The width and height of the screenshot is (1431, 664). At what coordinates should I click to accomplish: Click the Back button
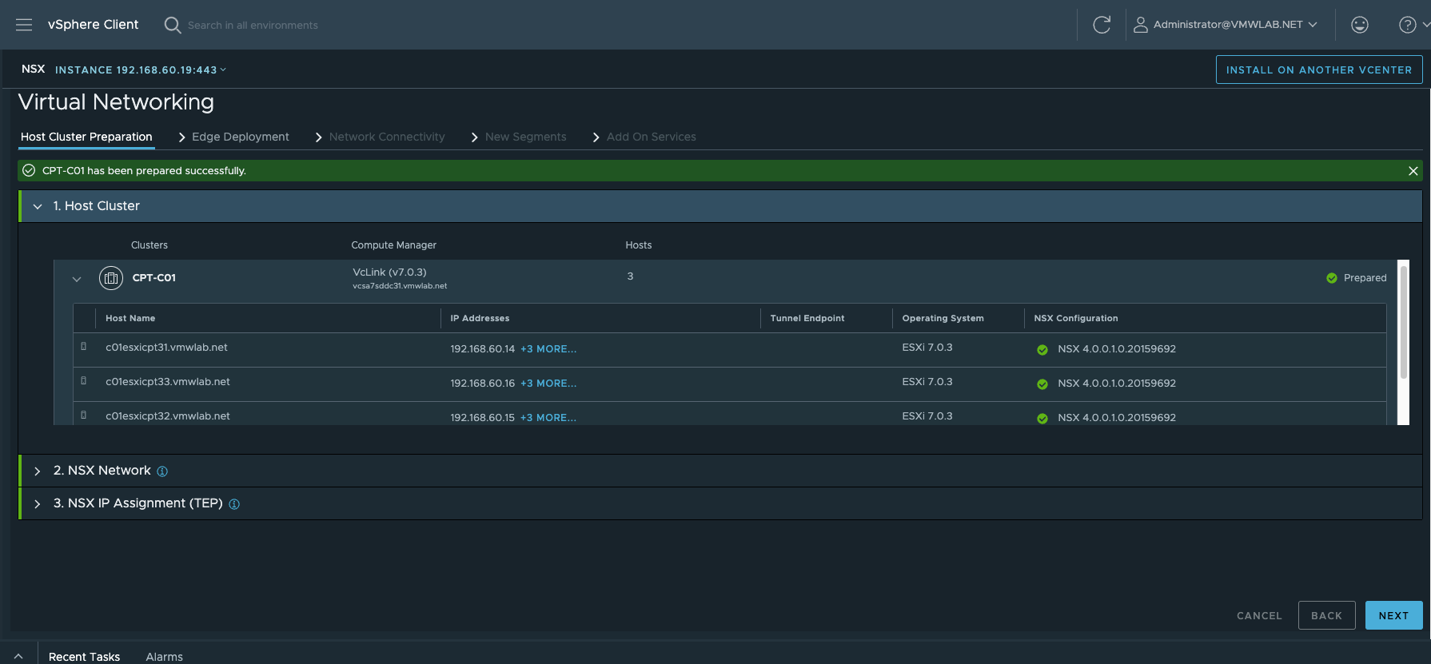(x=1326, y=615)
